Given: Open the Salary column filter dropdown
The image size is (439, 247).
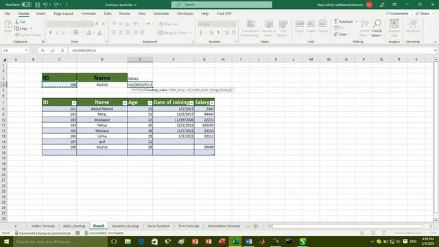Looking at the screenshot, I should (212, 103).
